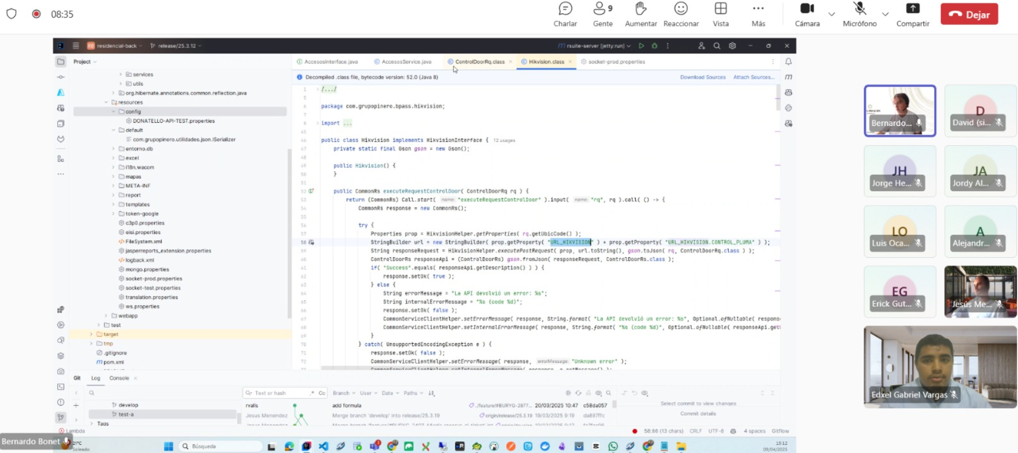Unmute the Micrófono
Screen dimensions: 1018x453
[860, 15]
